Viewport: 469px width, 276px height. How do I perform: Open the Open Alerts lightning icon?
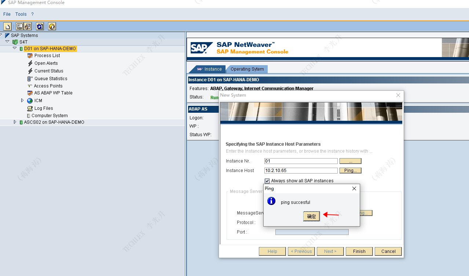click(30, 63)
